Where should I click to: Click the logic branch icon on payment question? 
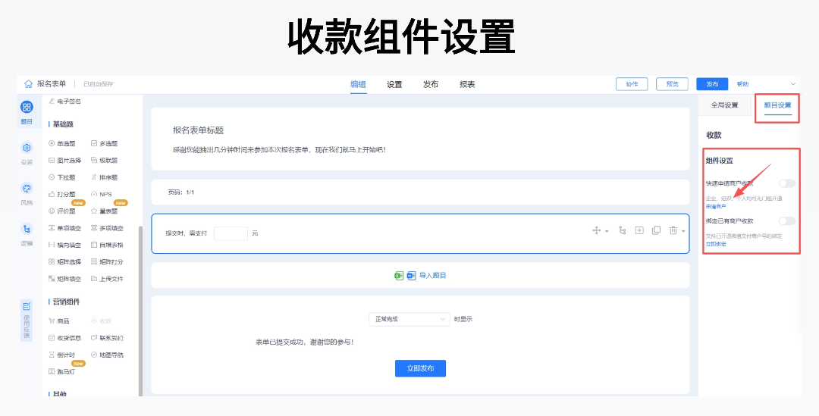(622, 230)
